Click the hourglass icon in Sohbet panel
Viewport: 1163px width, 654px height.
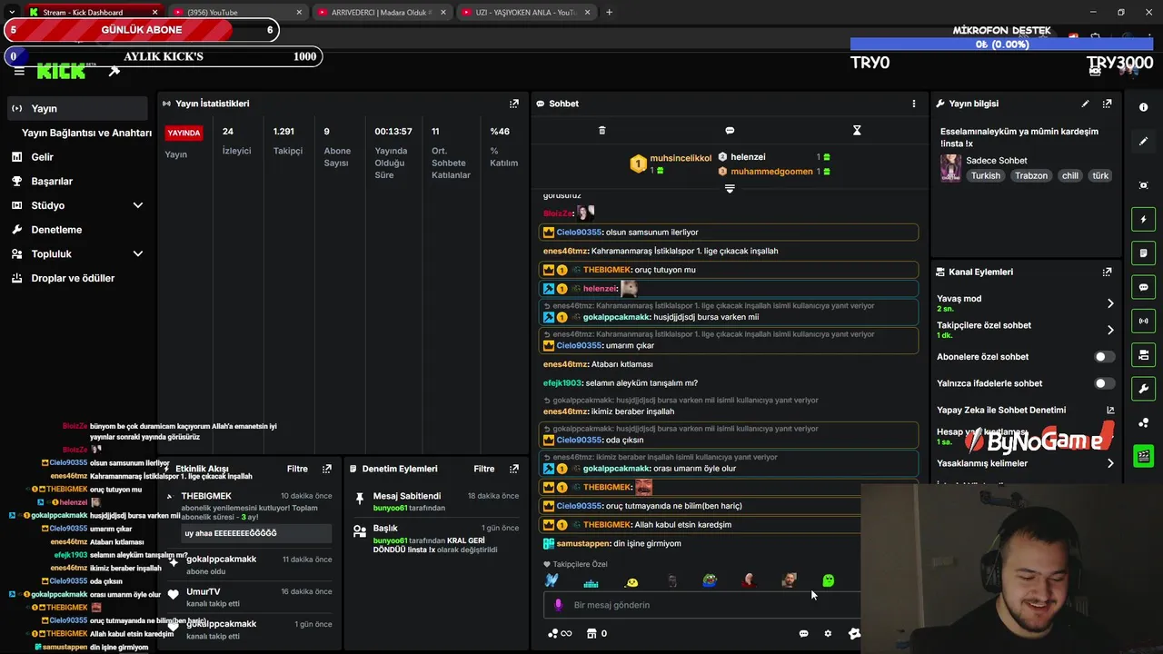coord(857,131)
